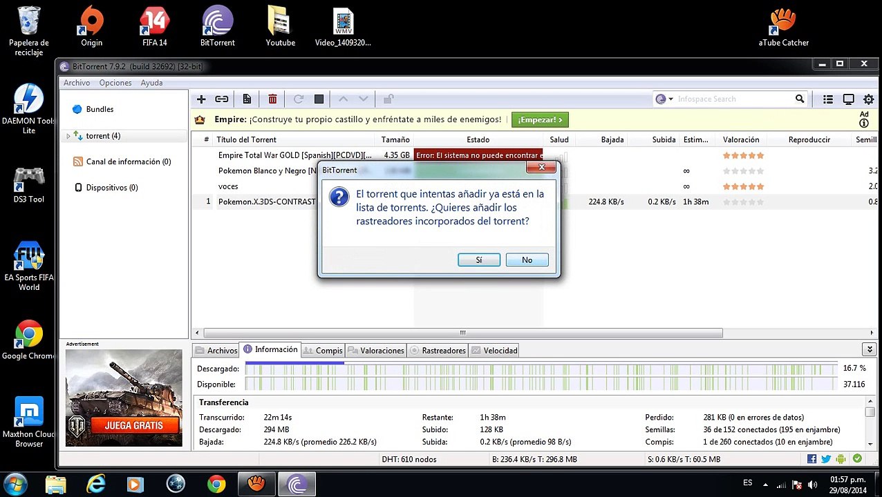This screenshot has height=497, width=882.
Task: Close the BitTorrent dialog with red X
Action: (541, 167)
